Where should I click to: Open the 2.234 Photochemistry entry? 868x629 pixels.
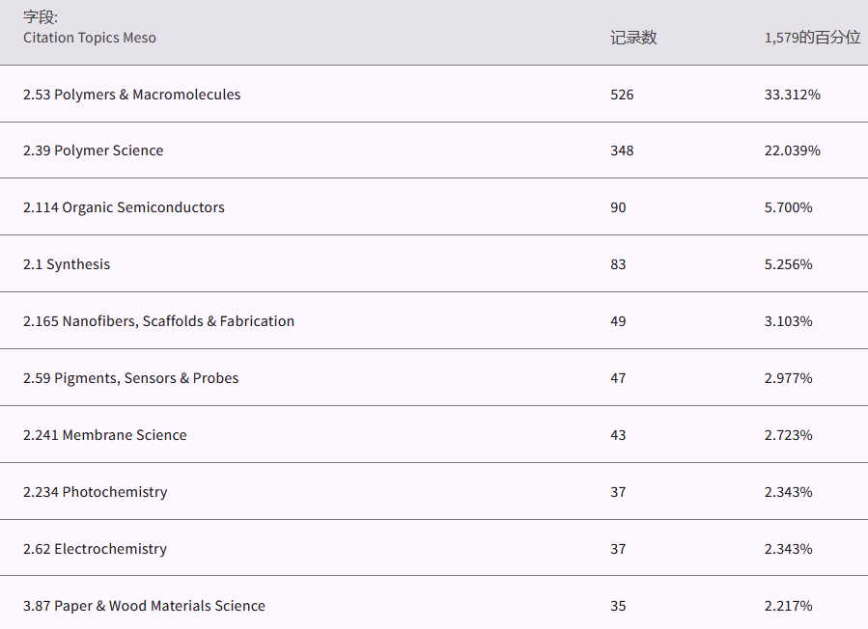tap(96, 492)
